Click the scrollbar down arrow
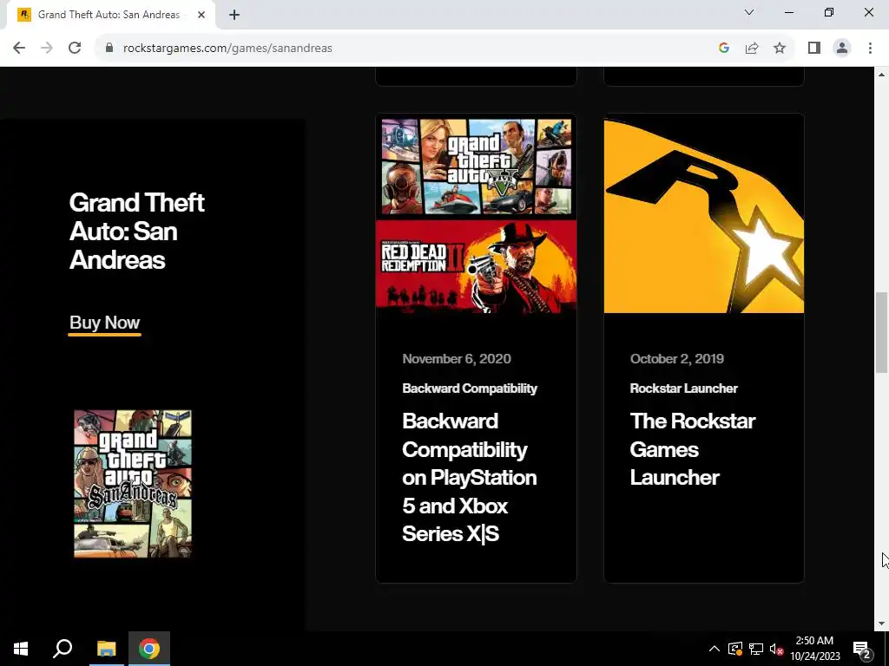 click(x=881, y=624)
